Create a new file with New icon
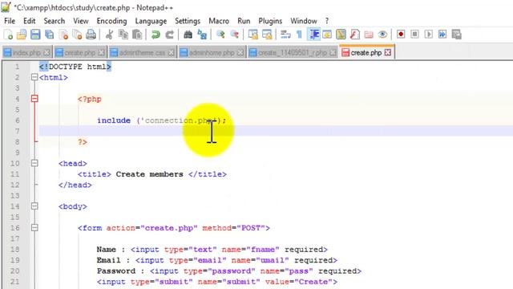Image resolution: width=513 pixels, height=289 pixels. click(x=8, y=35)
